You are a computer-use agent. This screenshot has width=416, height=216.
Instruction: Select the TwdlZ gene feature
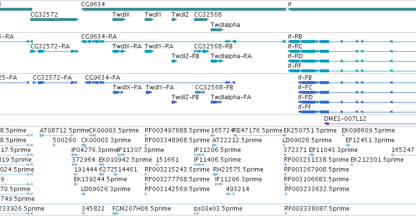coord(175,20)
